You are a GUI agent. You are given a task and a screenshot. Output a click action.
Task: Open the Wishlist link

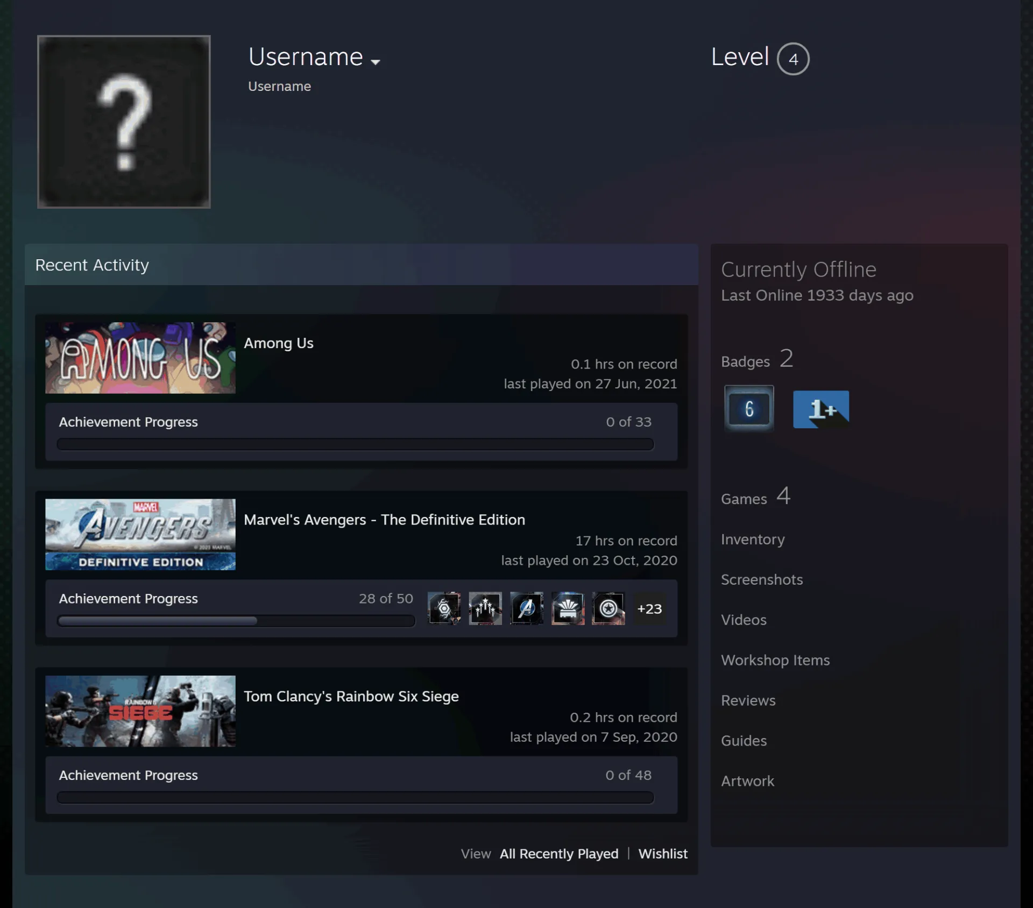[x=663, y=854]
